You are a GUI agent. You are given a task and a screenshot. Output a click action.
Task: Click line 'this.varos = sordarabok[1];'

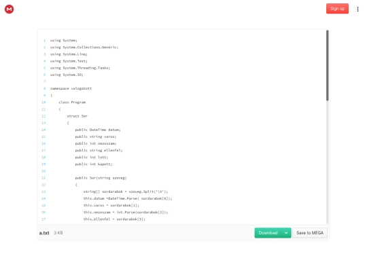tap(111, 206)
